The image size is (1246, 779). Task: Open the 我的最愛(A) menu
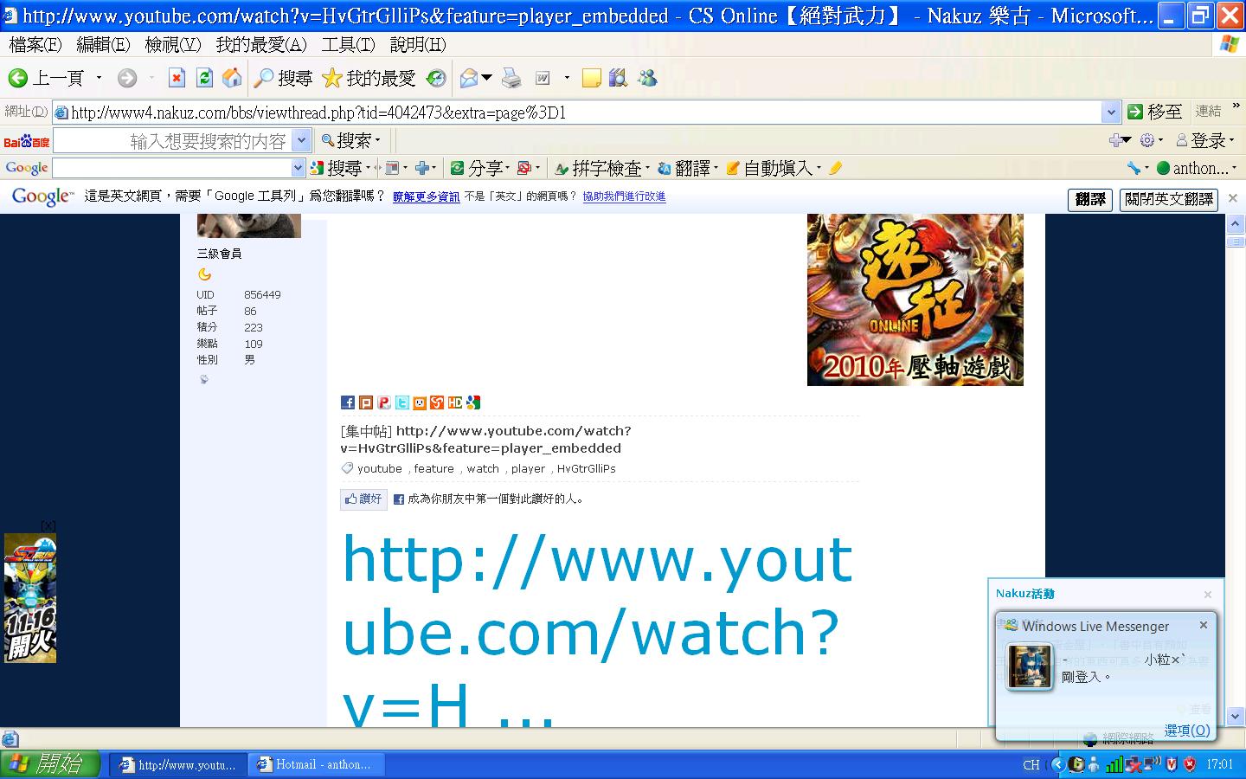tap(261, 44)
